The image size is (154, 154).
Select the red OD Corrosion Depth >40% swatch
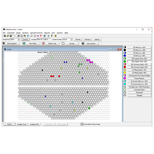(125, 67)
